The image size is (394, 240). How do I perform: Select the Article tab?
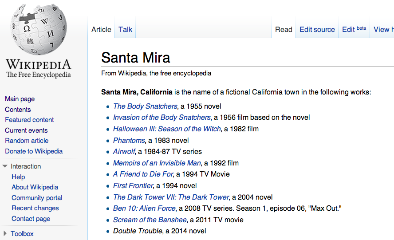(x=101, y=30)
